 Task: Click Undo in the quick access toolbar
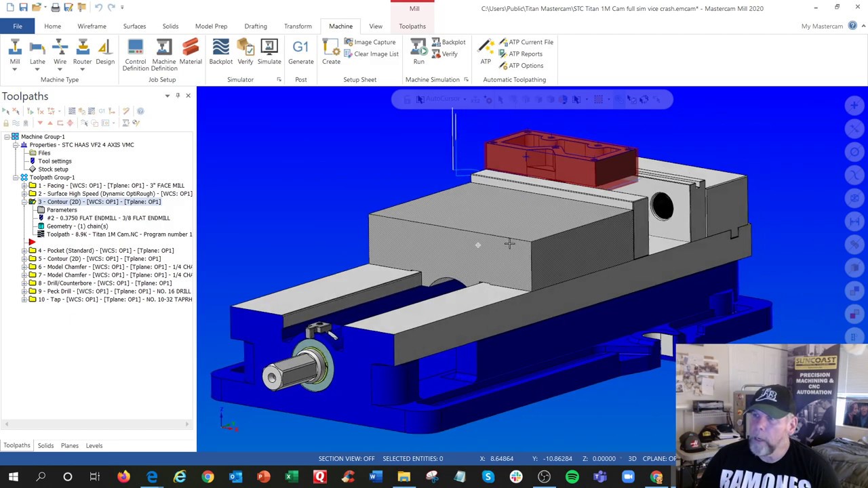pyautogui.click(x=98, y=7)
